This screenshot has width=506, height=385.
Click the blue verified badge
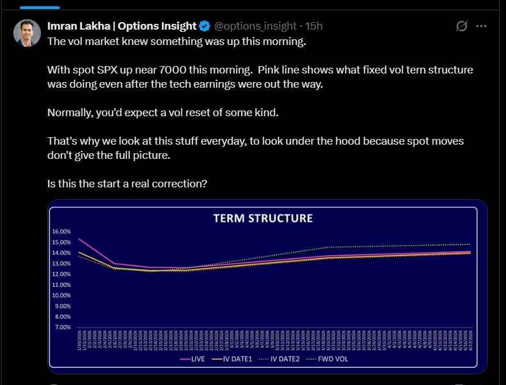coord(205,26)
